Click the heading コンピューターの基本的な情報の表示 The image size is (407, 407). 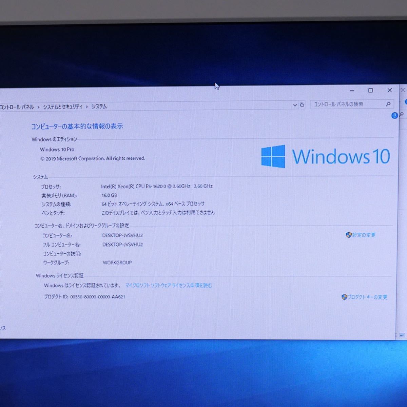tap(77, 126)
